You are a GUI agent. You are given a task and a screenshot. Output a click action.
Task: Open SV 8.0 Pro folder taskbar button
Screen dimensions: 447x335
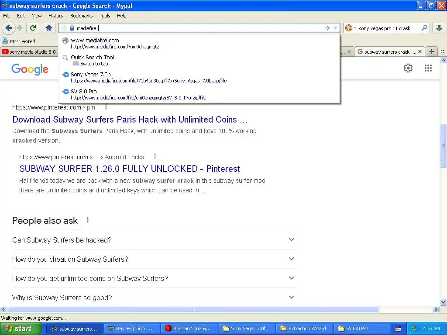pos(361,328)
